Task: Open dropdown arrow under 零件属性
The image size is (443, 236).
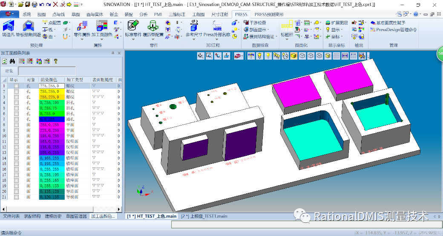Action: (x=82, y=39)
